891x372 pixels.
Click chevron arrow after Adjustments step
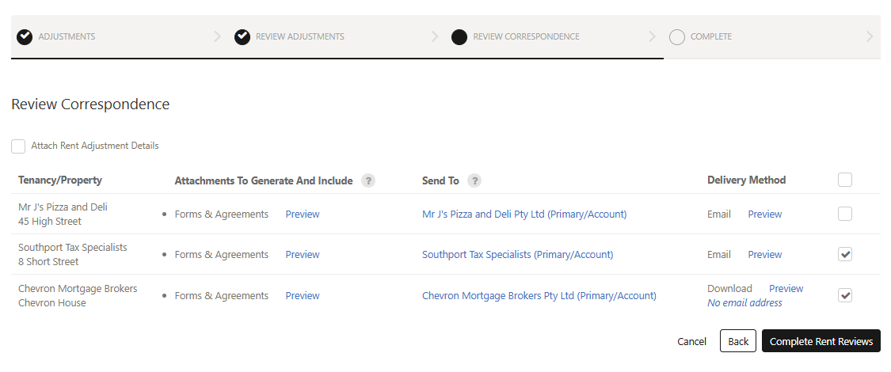point(217,36)
